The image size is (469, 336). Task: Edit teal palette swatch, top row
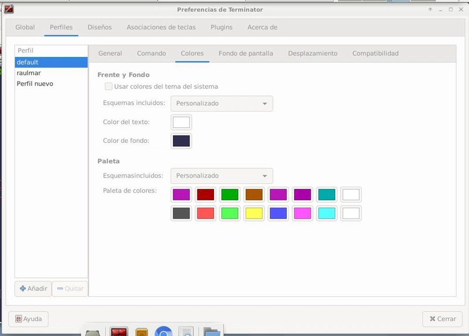click(327, 194)
